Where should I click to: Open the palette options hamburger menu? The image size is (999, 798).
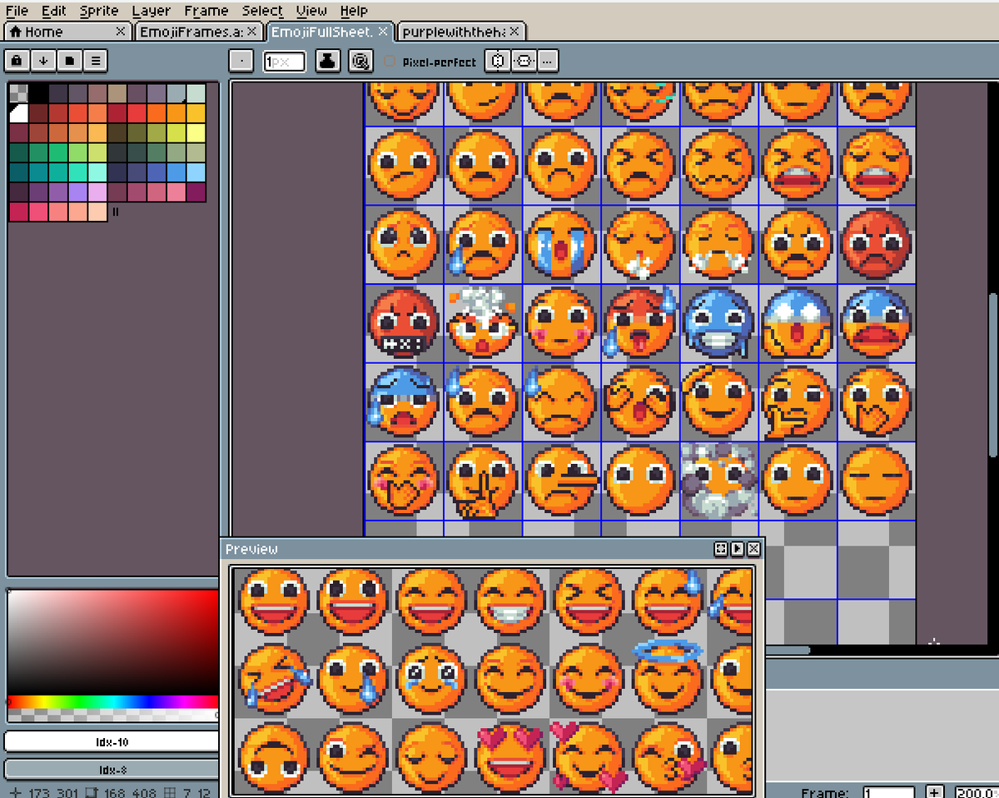point(97,61)
